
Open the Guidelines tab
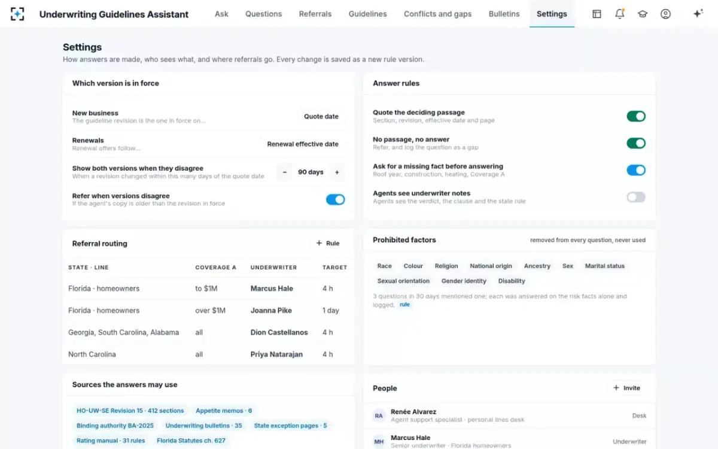pos(368,14)
